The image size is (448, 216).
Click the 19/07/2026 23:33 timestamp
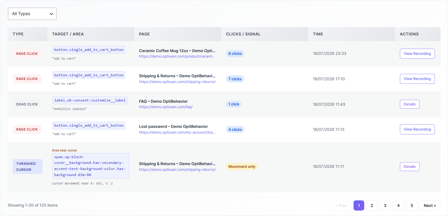click(x=330, y=54)
